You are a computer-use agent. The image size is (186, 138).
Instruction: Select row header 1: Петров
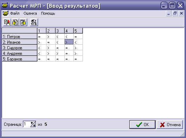(x=20, y=36)
